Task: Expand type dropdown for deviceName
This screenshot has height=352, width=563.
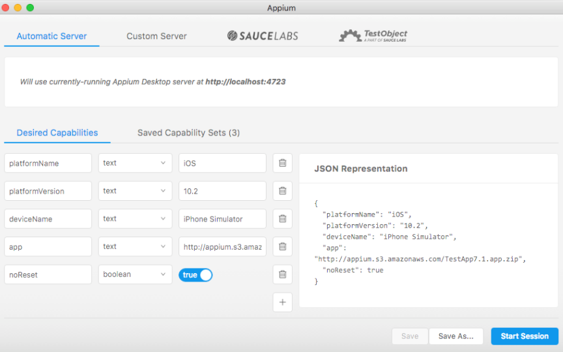Action: click(x=135, y=219)
